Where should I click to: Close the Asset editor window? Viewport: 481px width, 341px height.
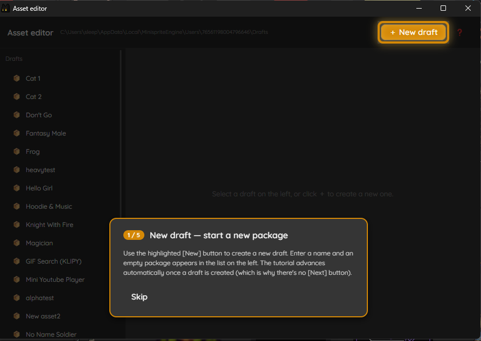tap(468, 8)
